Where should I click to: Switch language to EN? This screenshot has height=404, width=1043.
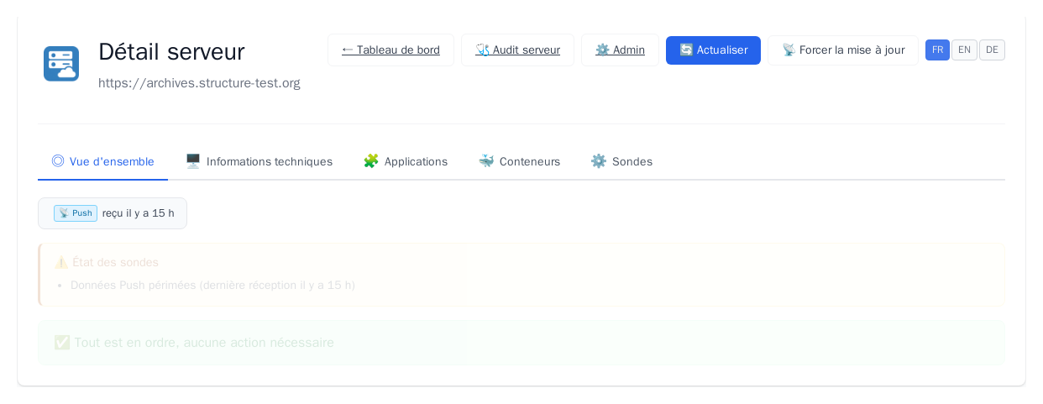pyautogui.click(x=964, y=50)
